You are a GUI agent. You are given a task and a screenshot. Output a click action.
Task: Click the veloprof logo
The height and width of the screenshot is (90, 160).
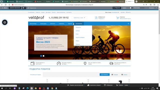(36, 17)
